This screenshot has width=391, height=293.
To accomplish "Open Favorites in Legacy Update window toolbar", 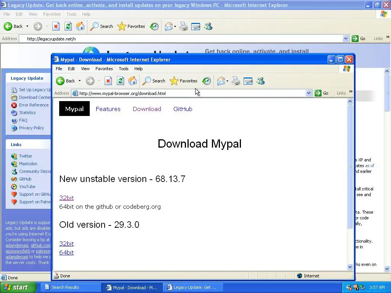I will click(131, 26).
